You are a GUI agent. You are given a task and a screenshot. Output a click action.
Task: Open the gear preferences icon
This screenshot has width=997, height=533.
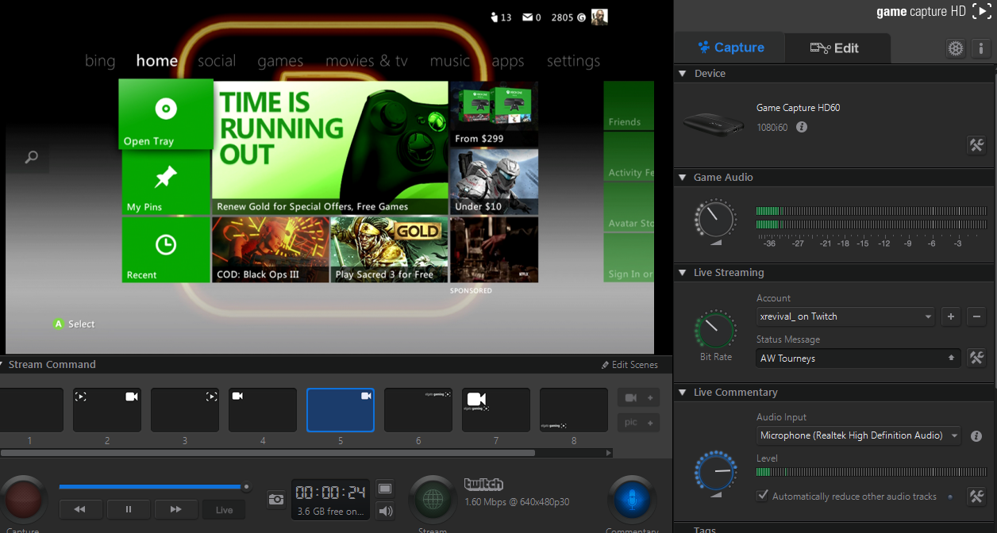tap(956, 48)
